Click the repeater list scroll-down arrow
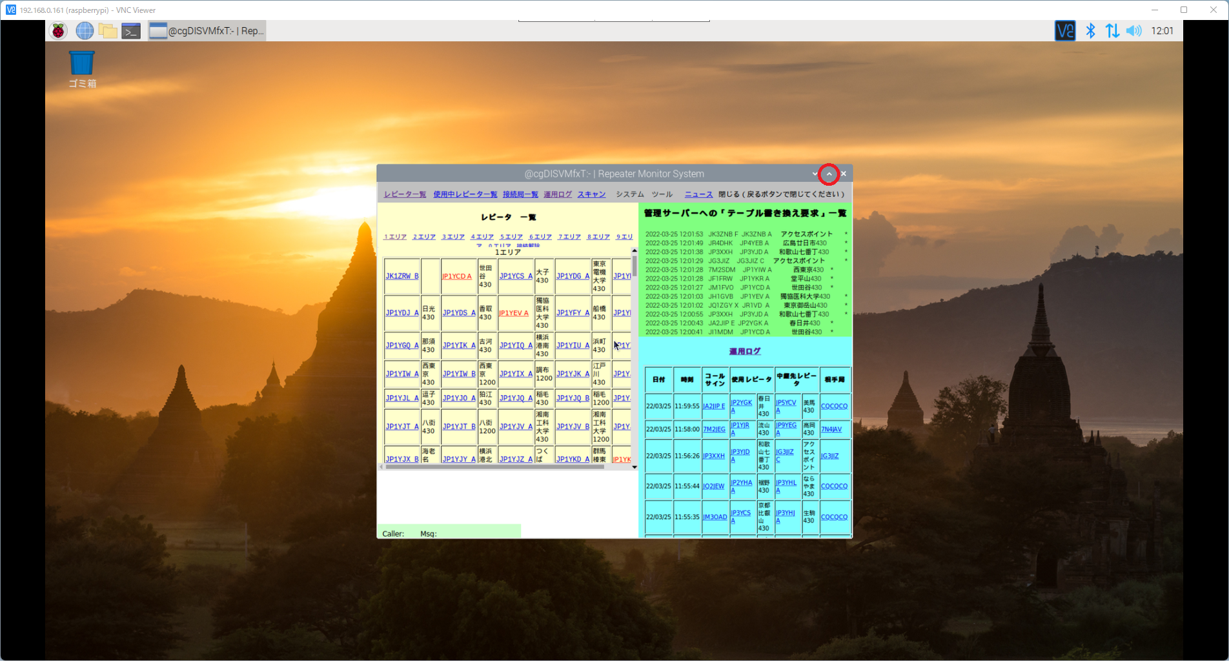Screen dimensions: 1229x661 pos(635,467)
